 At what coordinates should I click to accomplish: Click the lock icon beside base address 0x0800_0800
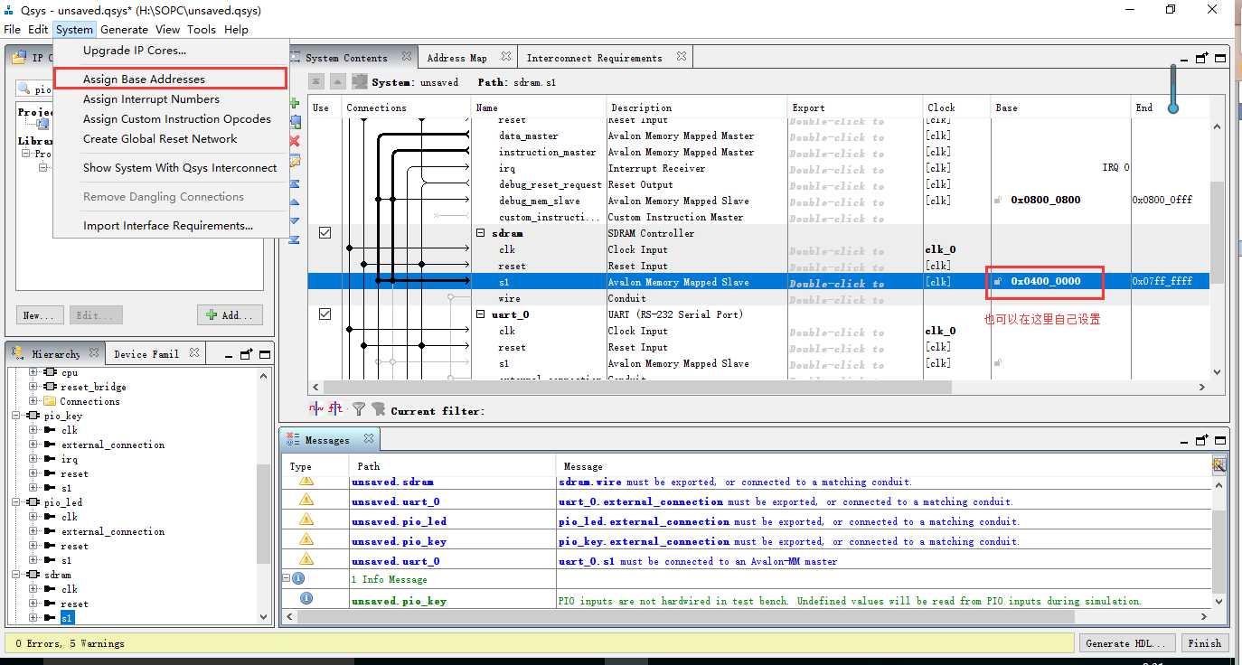(998, 201)
